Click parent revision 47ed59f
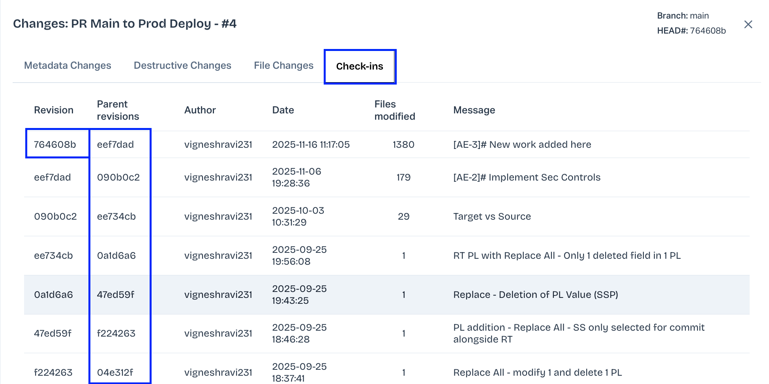769x384 pixels. (116, 295)
